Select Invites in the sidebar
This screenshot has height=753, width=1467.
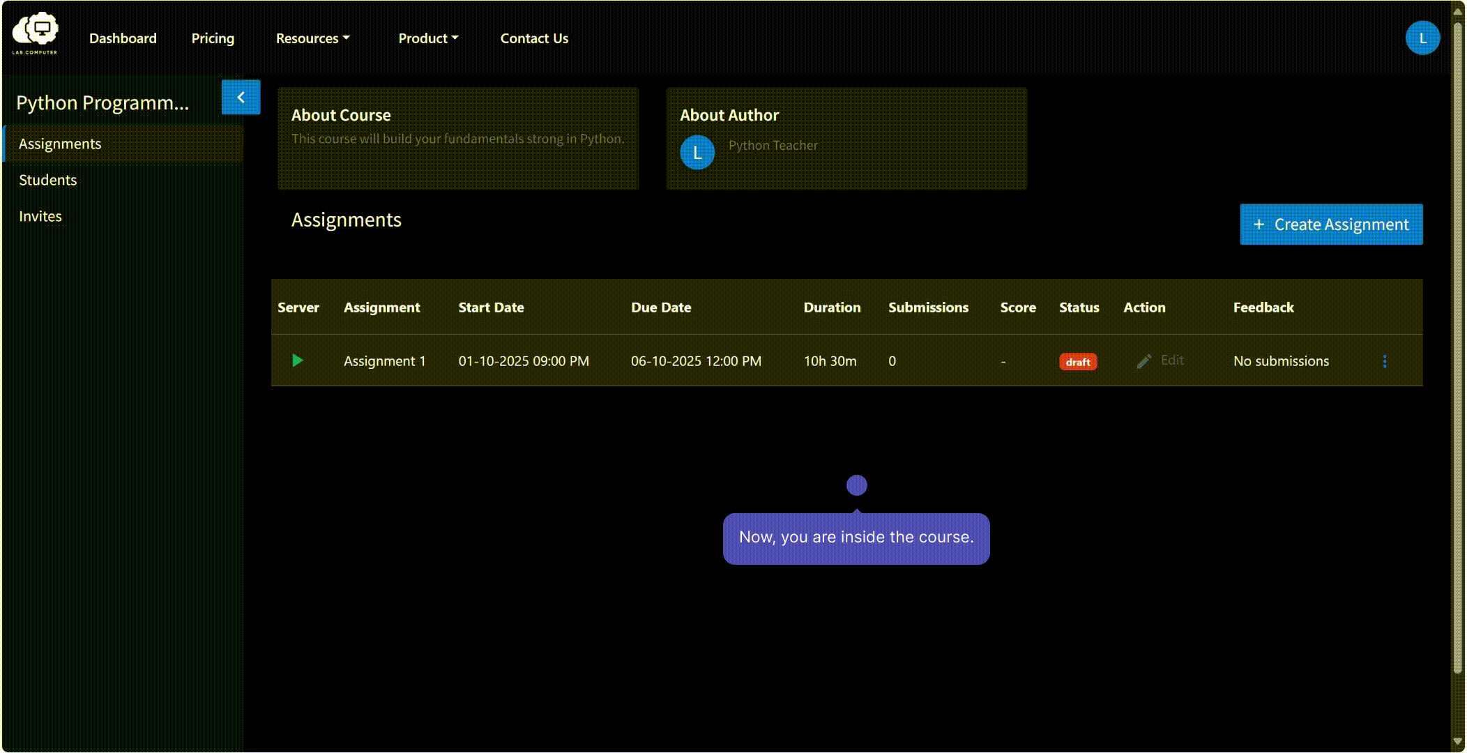123,216
